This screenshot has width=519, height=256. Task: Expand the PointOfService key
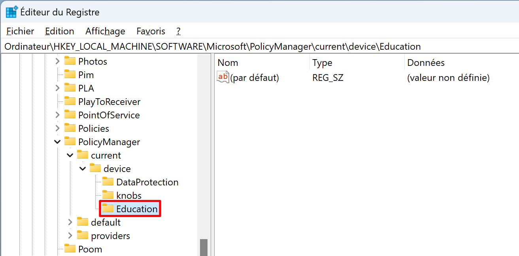[57, 115]
